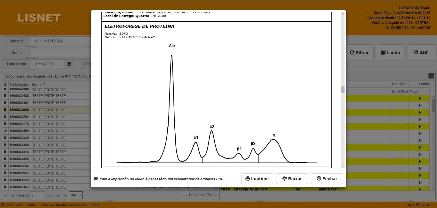Close the report dialog with Fechar
437x208 pixels.
pos(327,179)
